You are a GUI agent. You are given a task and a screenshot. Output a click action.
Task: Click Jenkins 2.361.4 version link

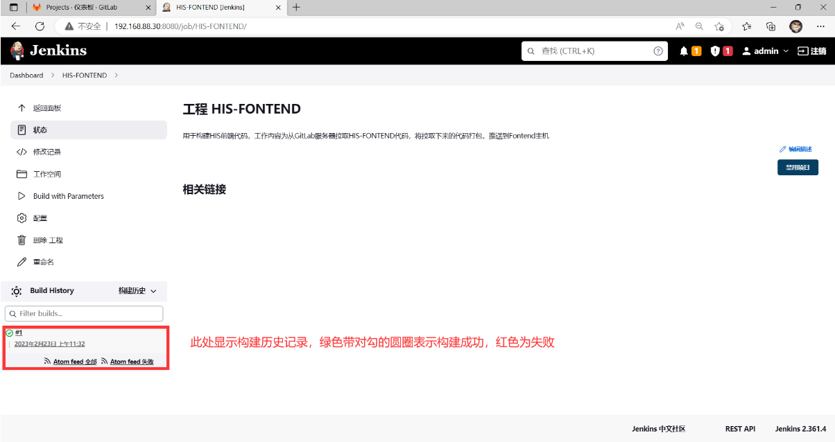[x=800, y=429]
